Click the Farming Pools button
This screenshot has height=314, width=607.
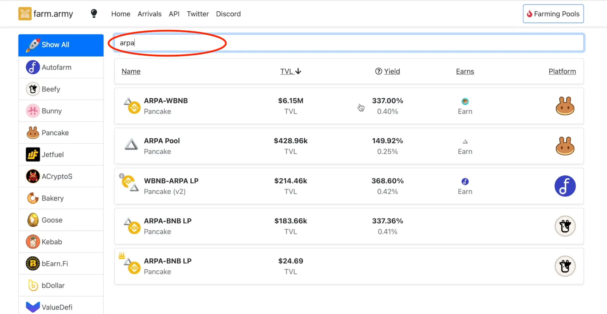[553, 14]
